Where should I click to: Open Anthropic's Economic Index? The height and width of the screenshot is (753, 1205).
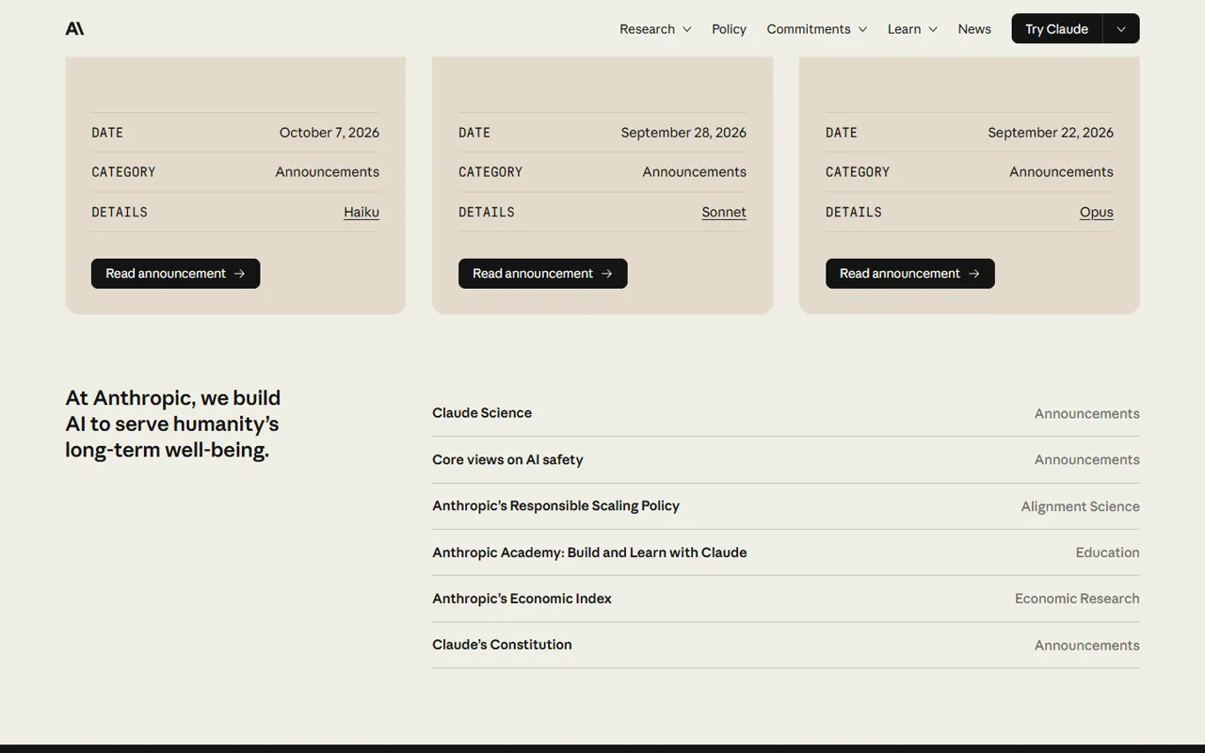[786, 598]
